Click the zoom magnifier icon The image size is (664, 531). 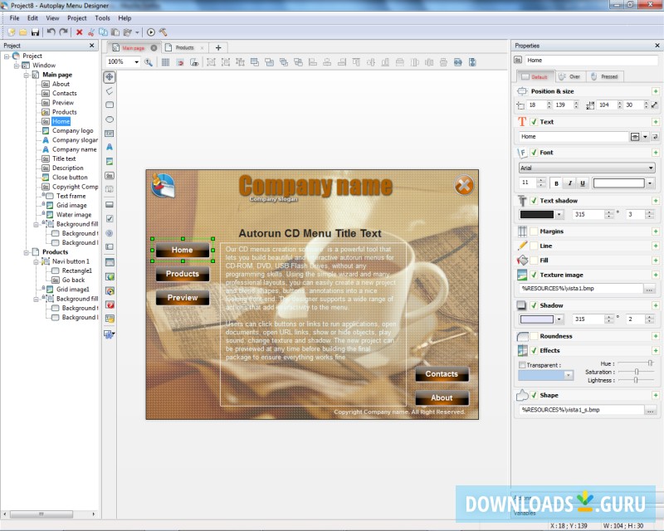coord(149,62)
